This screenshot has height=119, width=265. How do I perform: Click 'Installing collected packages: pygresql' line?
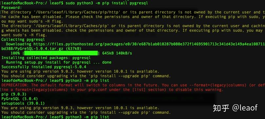point(46,58)
